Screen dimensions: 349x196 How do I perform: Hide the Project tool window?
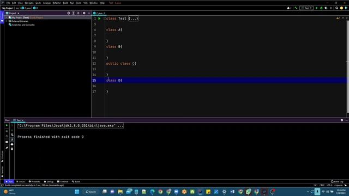click(89, 13)
